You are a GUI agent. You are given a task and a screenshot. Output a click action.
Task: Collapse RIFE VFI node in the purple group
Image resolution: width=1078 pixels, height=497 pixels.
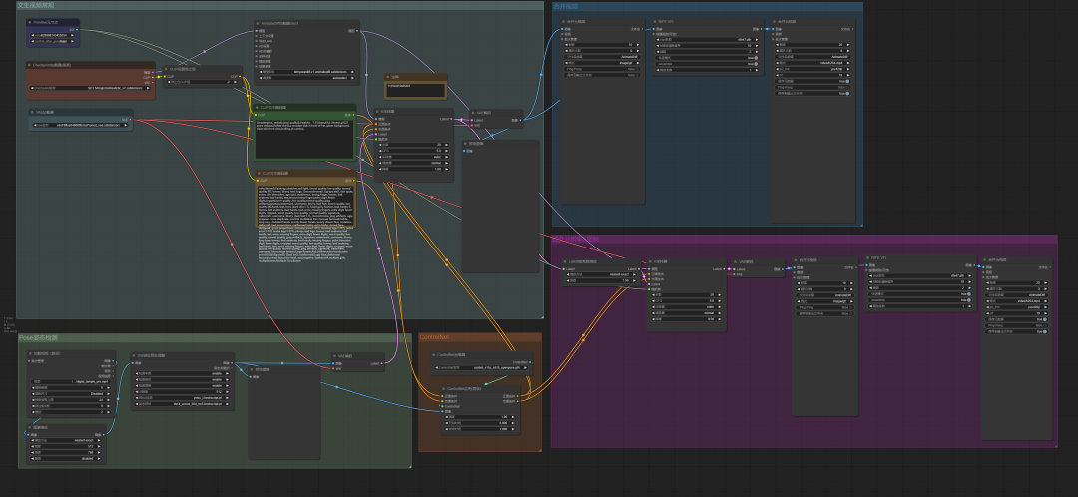coord(867,258)
